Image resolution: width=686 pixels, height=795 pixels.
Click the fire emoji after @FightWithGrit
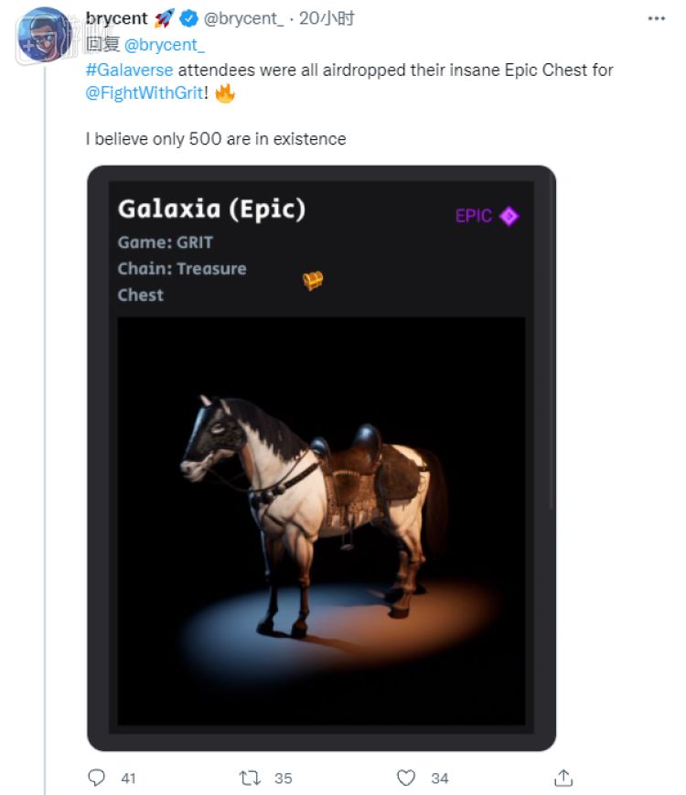click(x=225, y=94)
